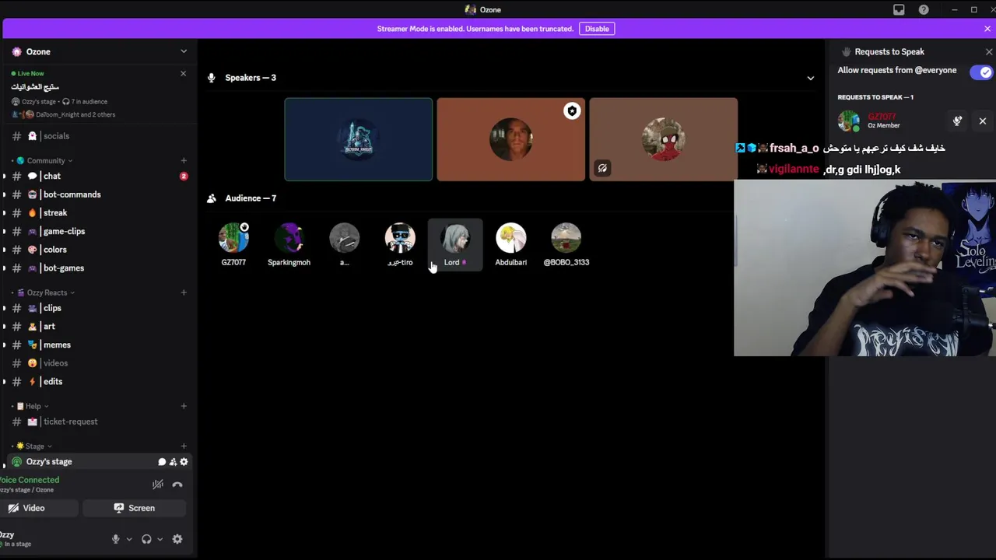Click invite people icon on Ozzy's stage
This screenshot has width=996, height=560.
(x=173, y=462)
